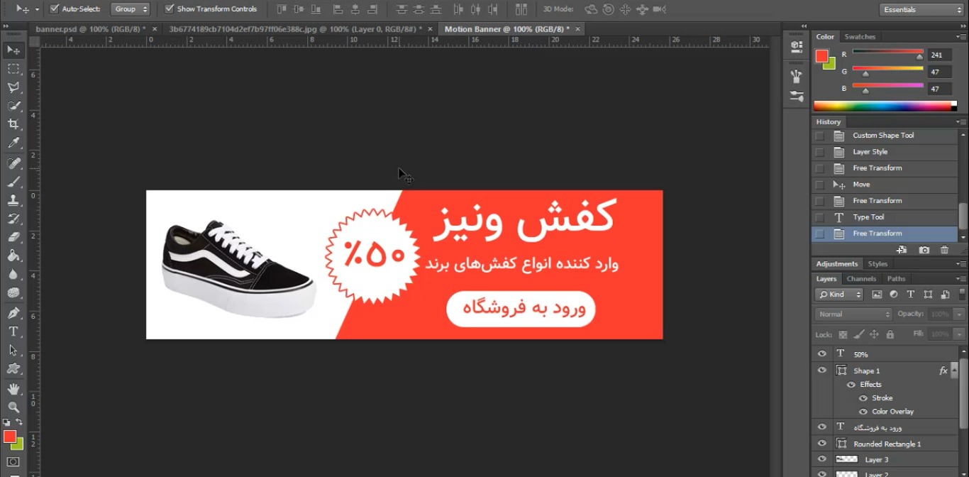Set history brush source for Layer Style state

[x=820, y=152]
